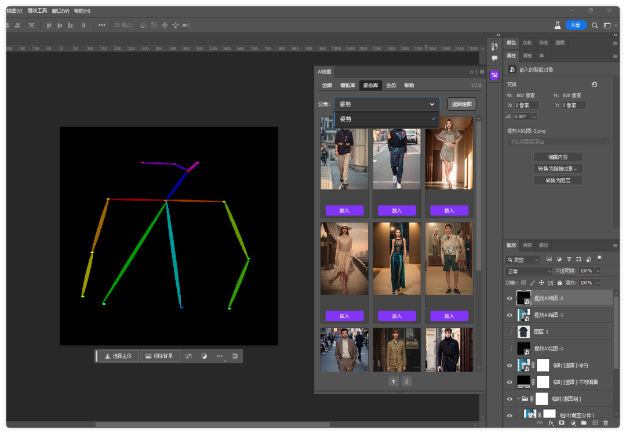
Task: Open the History panel icon in dock
Action: click(494, 47)
